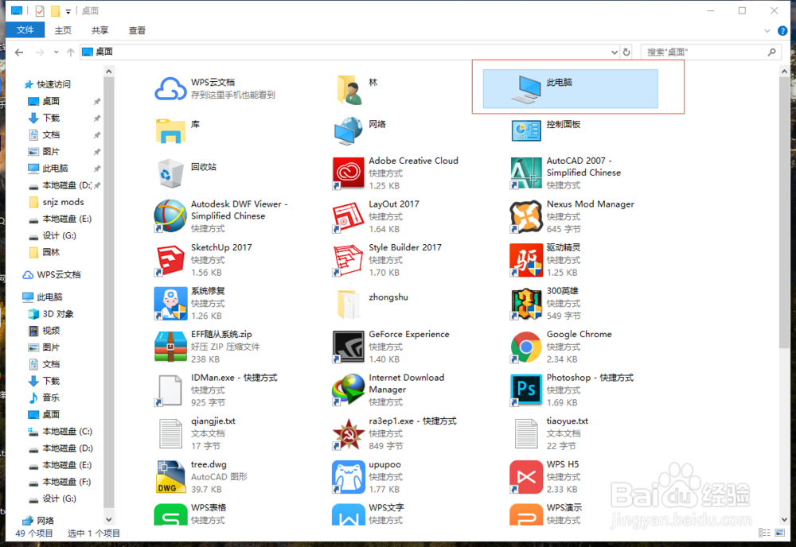Image resolution: width=796 pixels, height=547 pixels.
Task: Select the LayOut 2017 shortcut icon
Action: (x=349, y=216)
